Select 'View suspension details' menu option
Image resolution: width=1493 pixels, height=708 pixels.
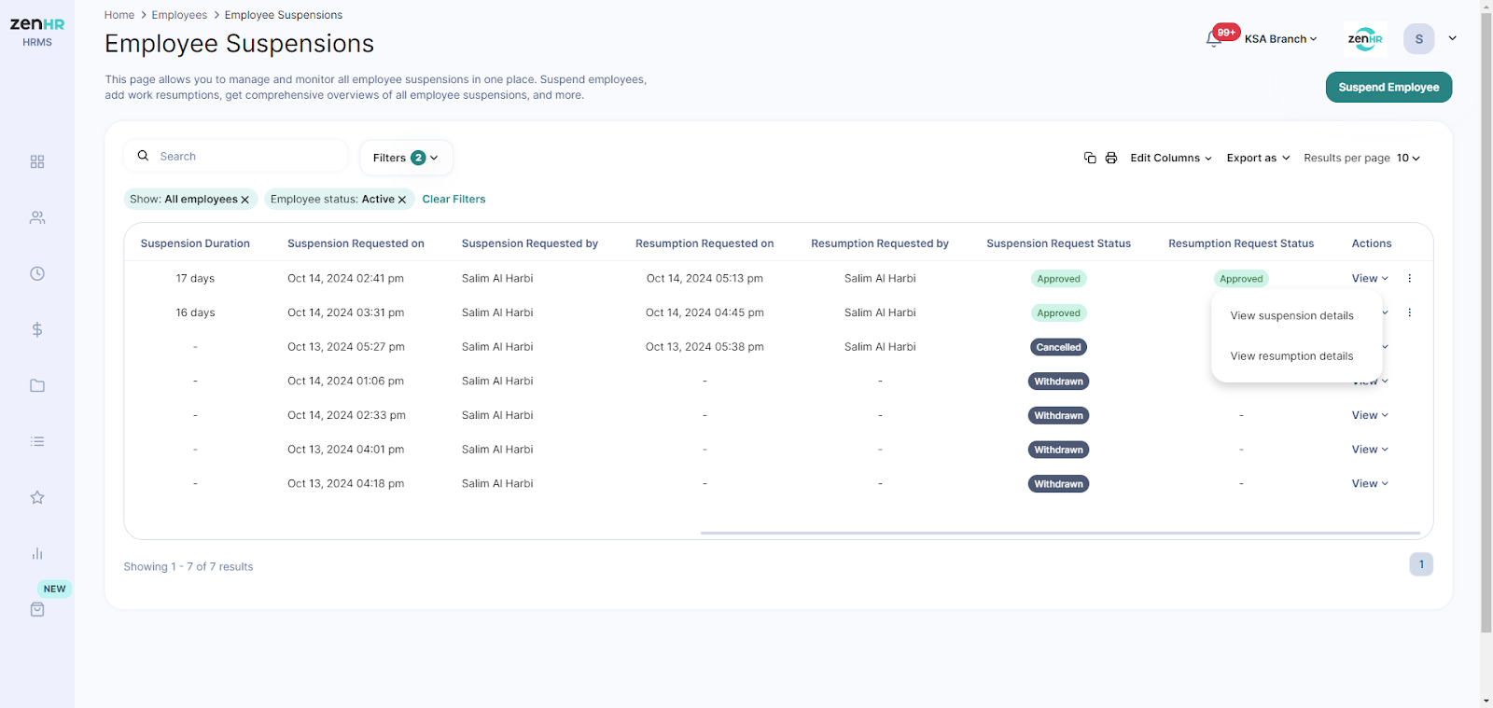(x=1291, y=315)
